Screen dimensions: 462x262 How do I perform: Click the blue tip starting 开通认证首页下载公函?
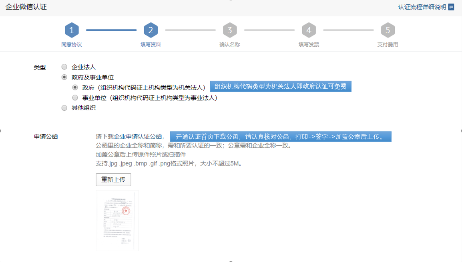coord(281,137)
